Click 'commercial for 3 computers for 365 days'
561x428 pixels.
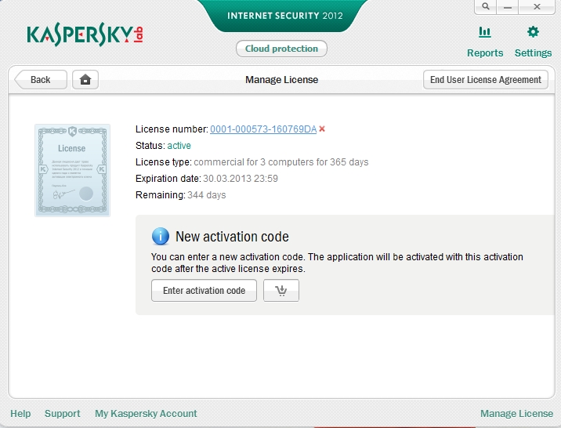280,162
